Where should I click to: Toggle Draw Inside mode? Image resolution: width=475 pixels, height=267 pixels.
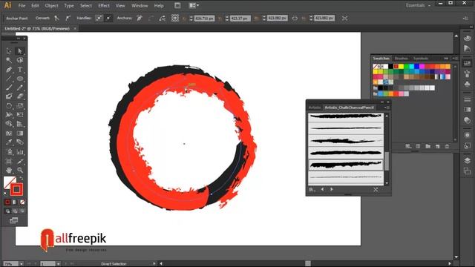pyautogui.click(x=22, y=211)
